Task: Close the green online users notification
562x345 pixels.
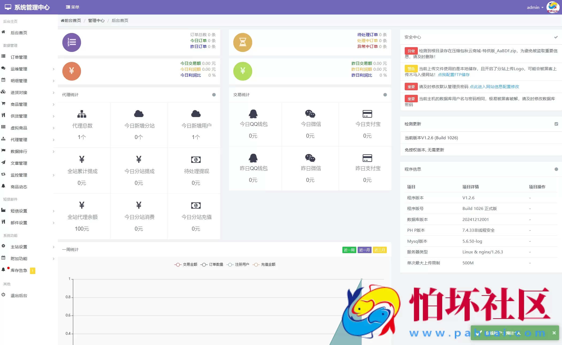Action: 554,333
